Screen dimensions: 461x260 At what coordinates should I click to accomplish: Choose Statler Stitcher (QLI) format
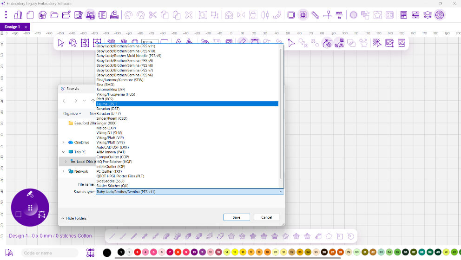click(187, 186)
